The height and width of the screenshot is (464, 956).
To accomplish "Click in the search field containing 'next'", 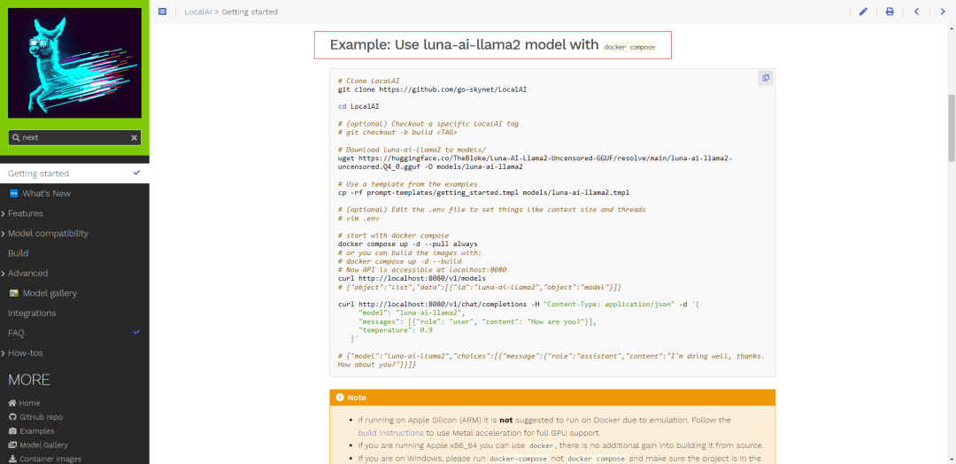I will click(74, 138).
